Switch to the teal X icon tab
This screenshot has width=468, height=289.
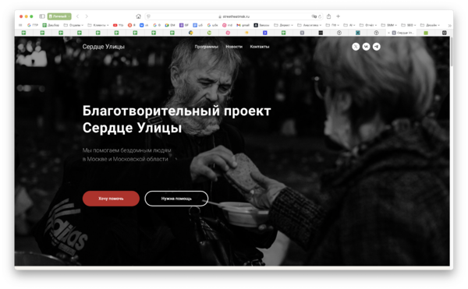click(357, 33)
